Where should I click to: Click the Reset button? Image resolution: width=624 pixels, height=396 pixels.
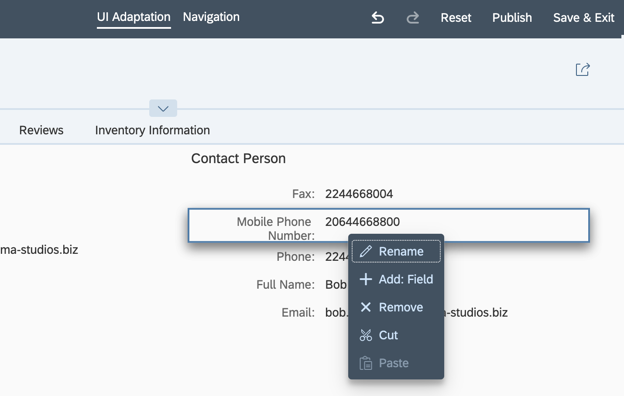(x=456, y=18)
